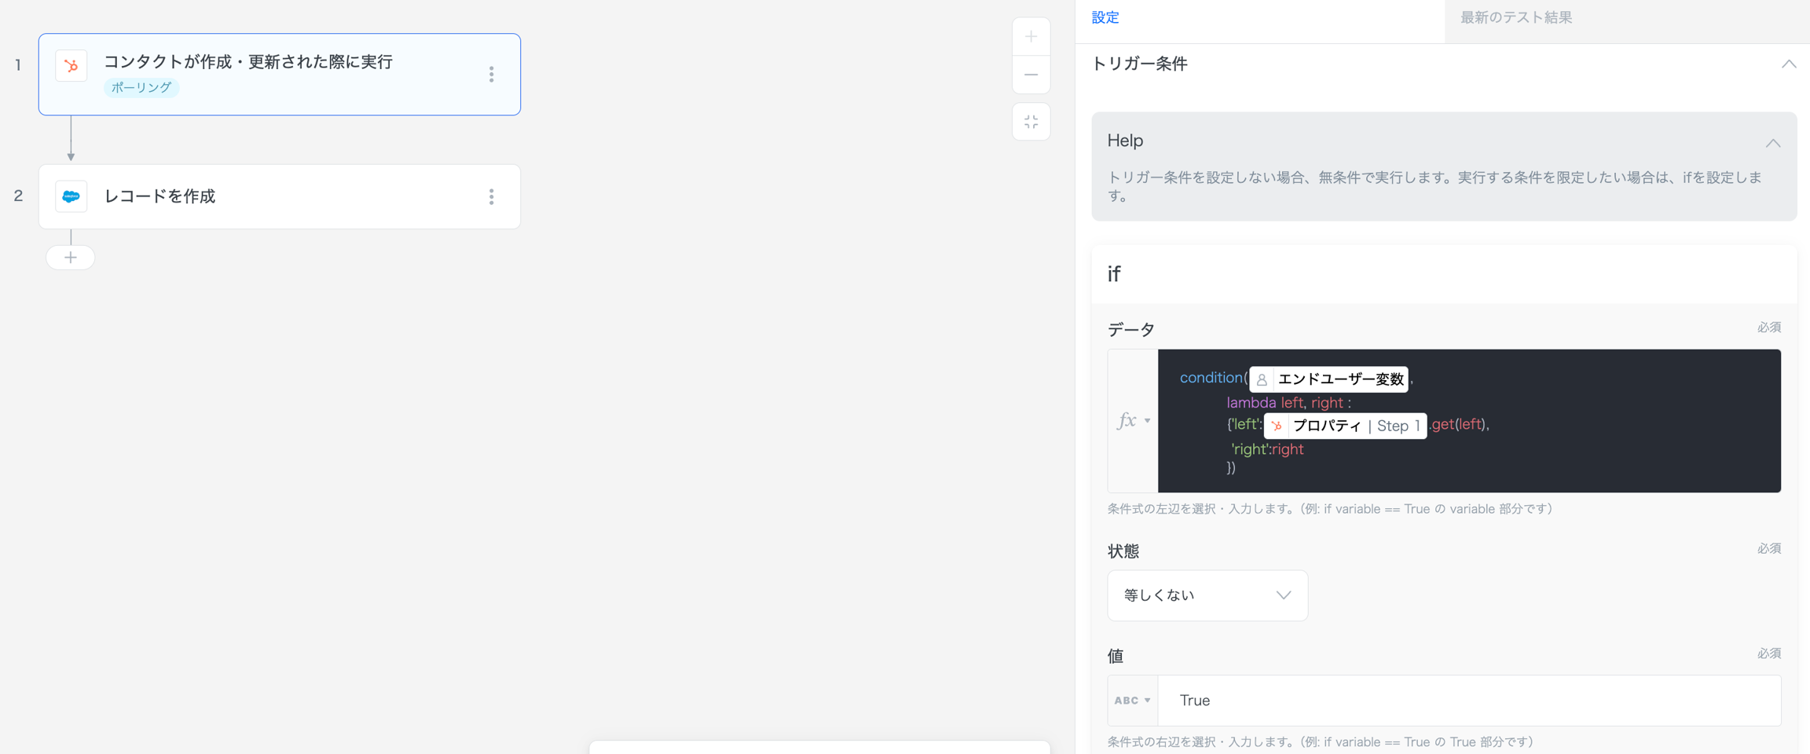Click the fit-to-screen canvas icon
This screenshot has height=754, width=1810.
coord(1031,122)
